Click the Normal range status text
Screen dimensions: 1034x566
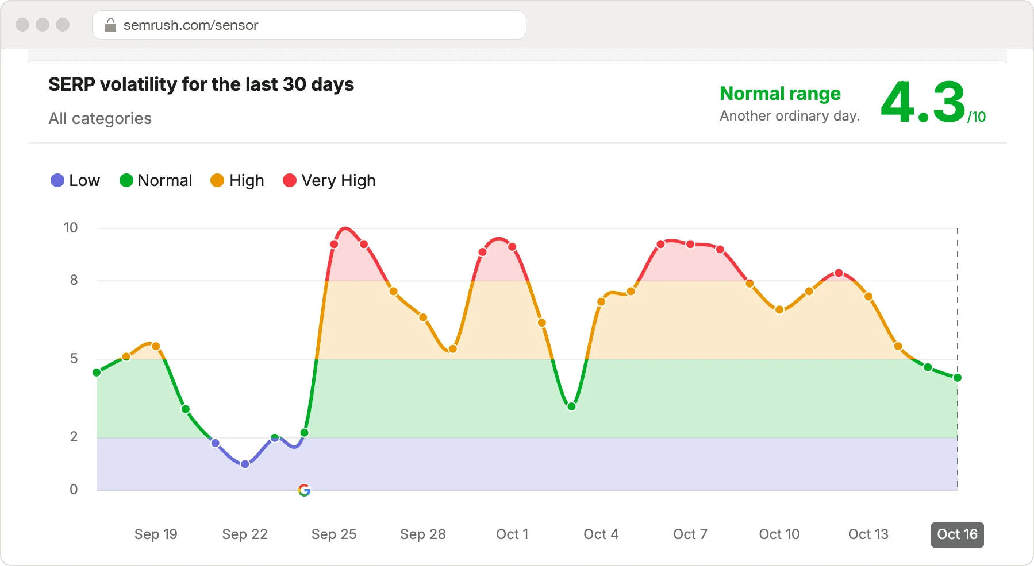pos(780,93)
